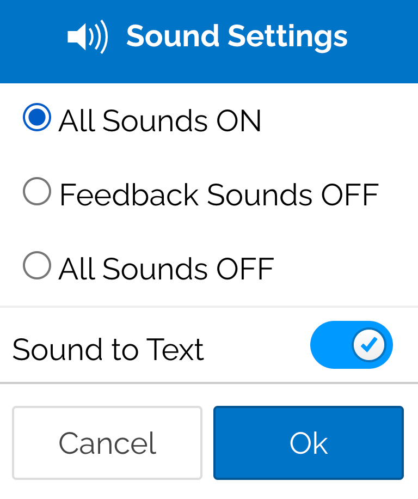Click the All Sounds ON label text
The width and height of the screenshot is (418, 499).
(x=160, y=121)
